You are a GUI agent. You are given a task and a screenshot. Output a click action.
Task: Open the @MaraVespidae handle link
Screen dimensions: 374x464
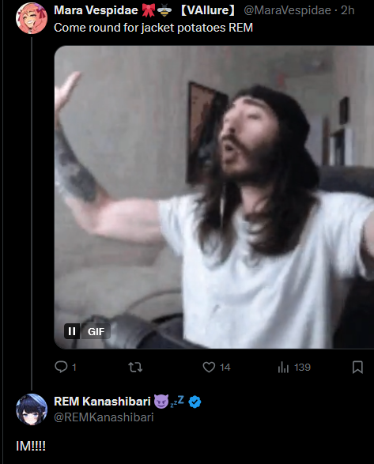pyautogui.click(x=287, y=10)
